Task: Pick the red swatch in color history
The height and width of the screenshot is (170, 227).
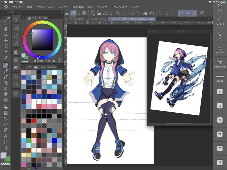Action: tap(34, 121)
